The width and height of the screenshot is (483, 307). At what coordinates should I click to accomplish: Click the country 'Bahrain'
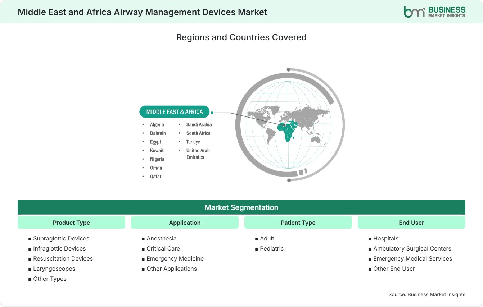click(x=158, y=133)
